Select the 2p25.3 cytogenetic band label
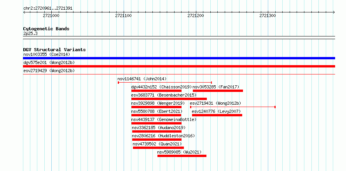This screenshot has height=171, width=346. [30, 34]
